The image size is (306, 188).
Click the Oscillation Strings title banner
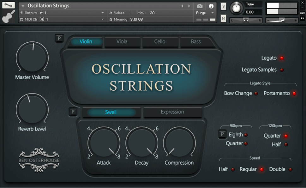coord(141,77)
